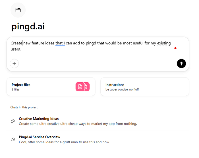199x158 pixels.
Task: Click the project folder icon
Action: point(18,10)
